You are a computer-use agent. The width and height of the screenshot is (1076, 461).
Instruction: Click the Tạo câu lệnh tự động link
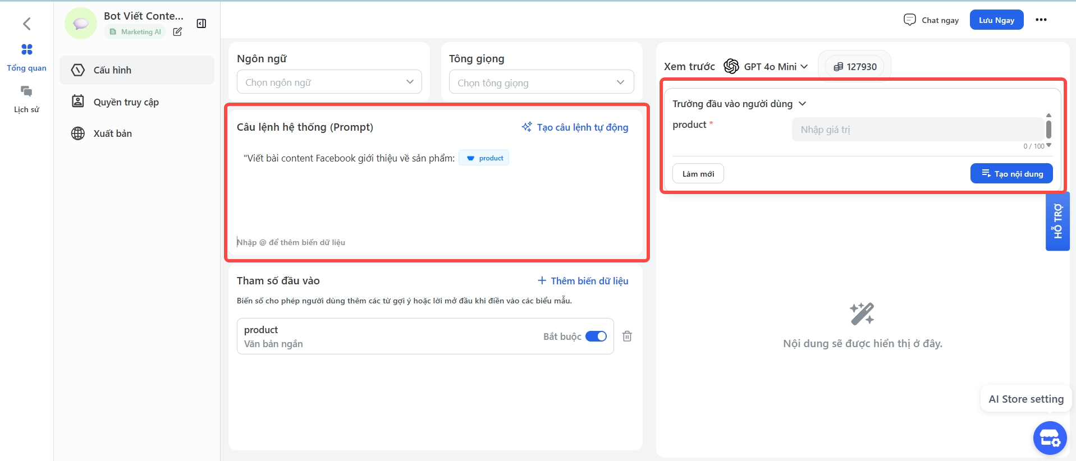(575, 127)
